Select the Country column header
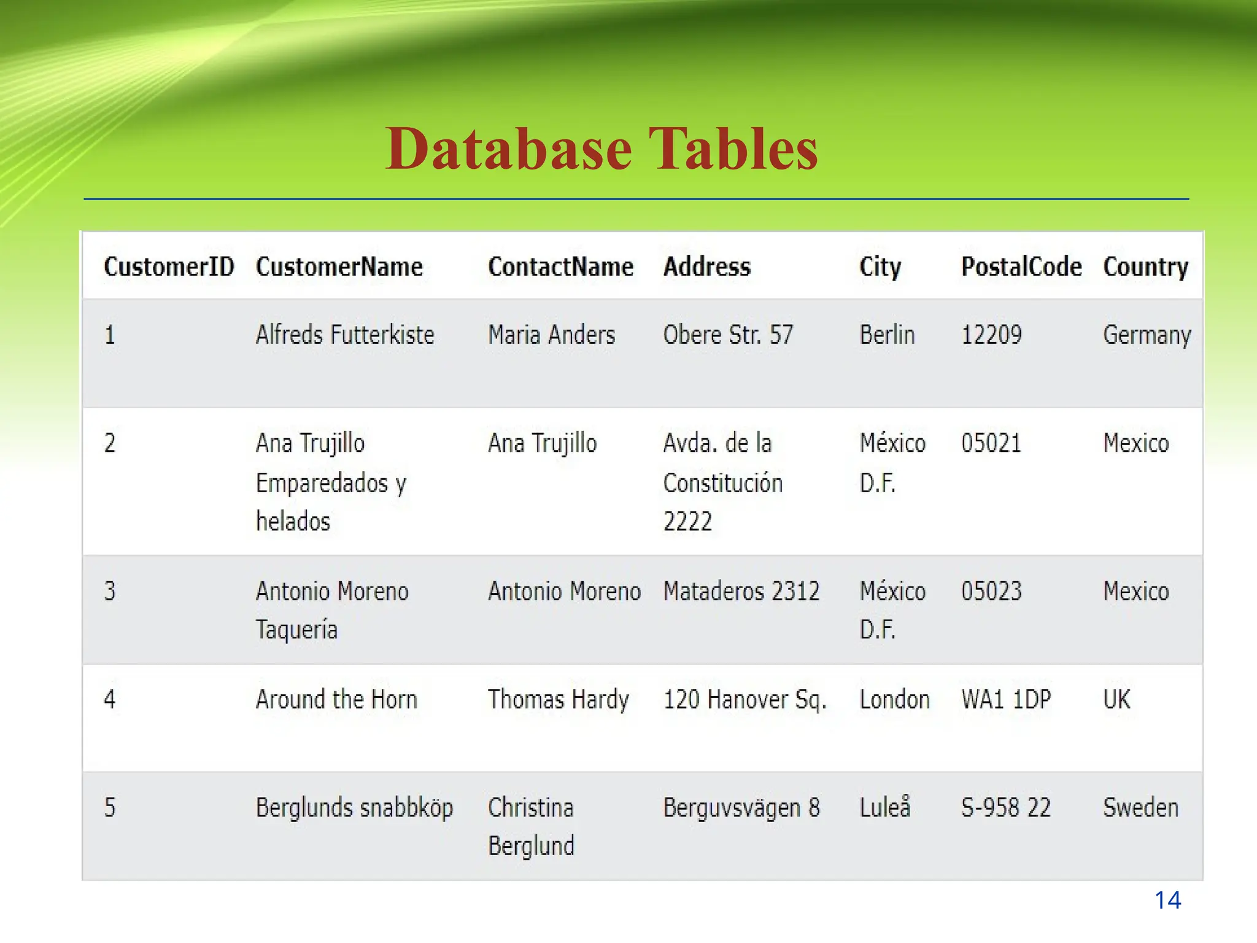 [x=1145, y=268]
